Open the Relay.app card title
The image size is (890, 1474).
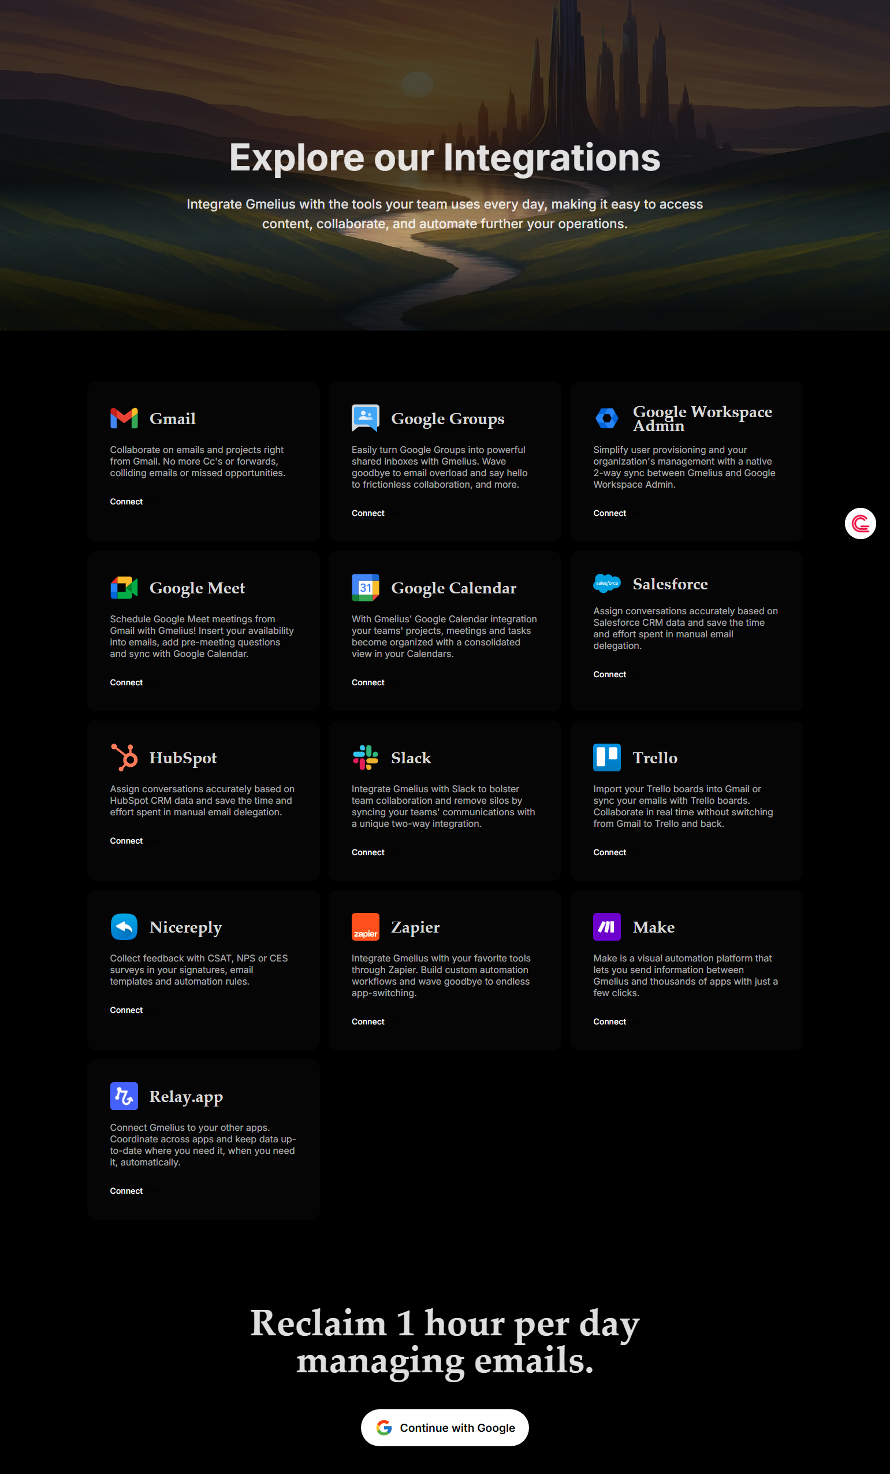tap(186, 1097)
